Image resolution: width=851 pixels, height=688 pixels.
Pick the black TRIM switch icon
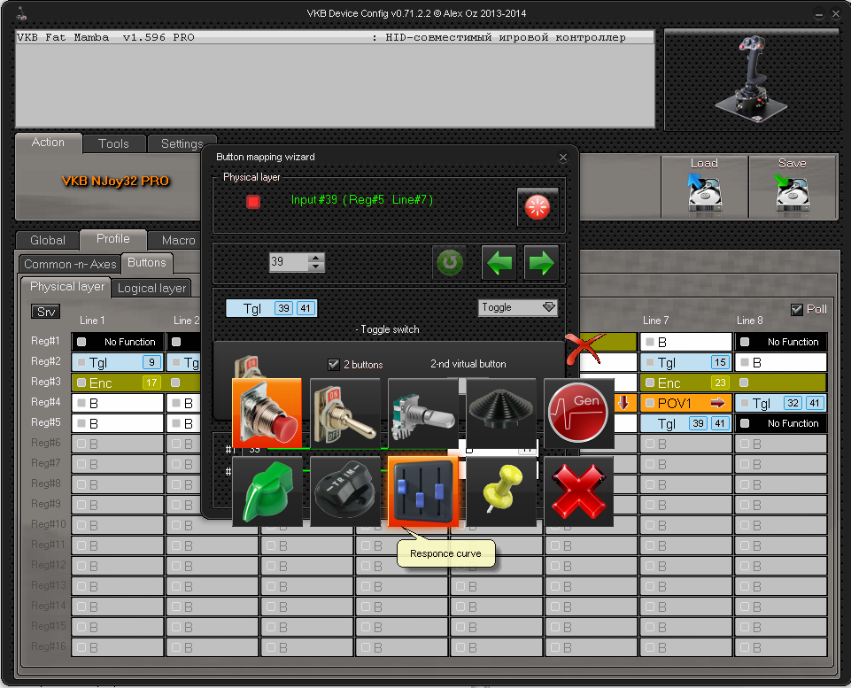click(x=344, y=491)
